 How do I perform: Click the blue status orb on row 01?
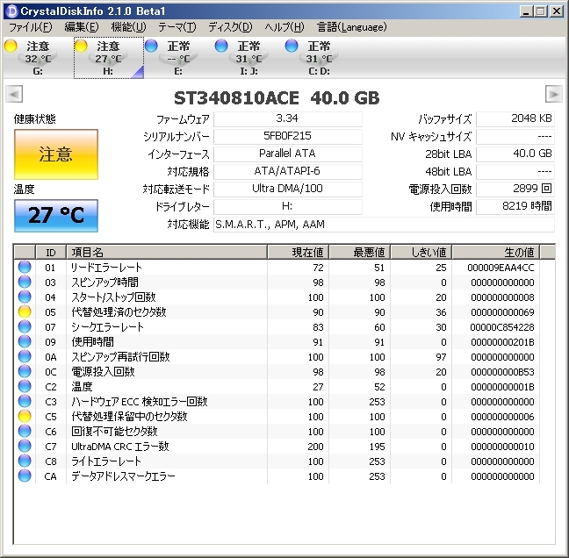[25, 268]
